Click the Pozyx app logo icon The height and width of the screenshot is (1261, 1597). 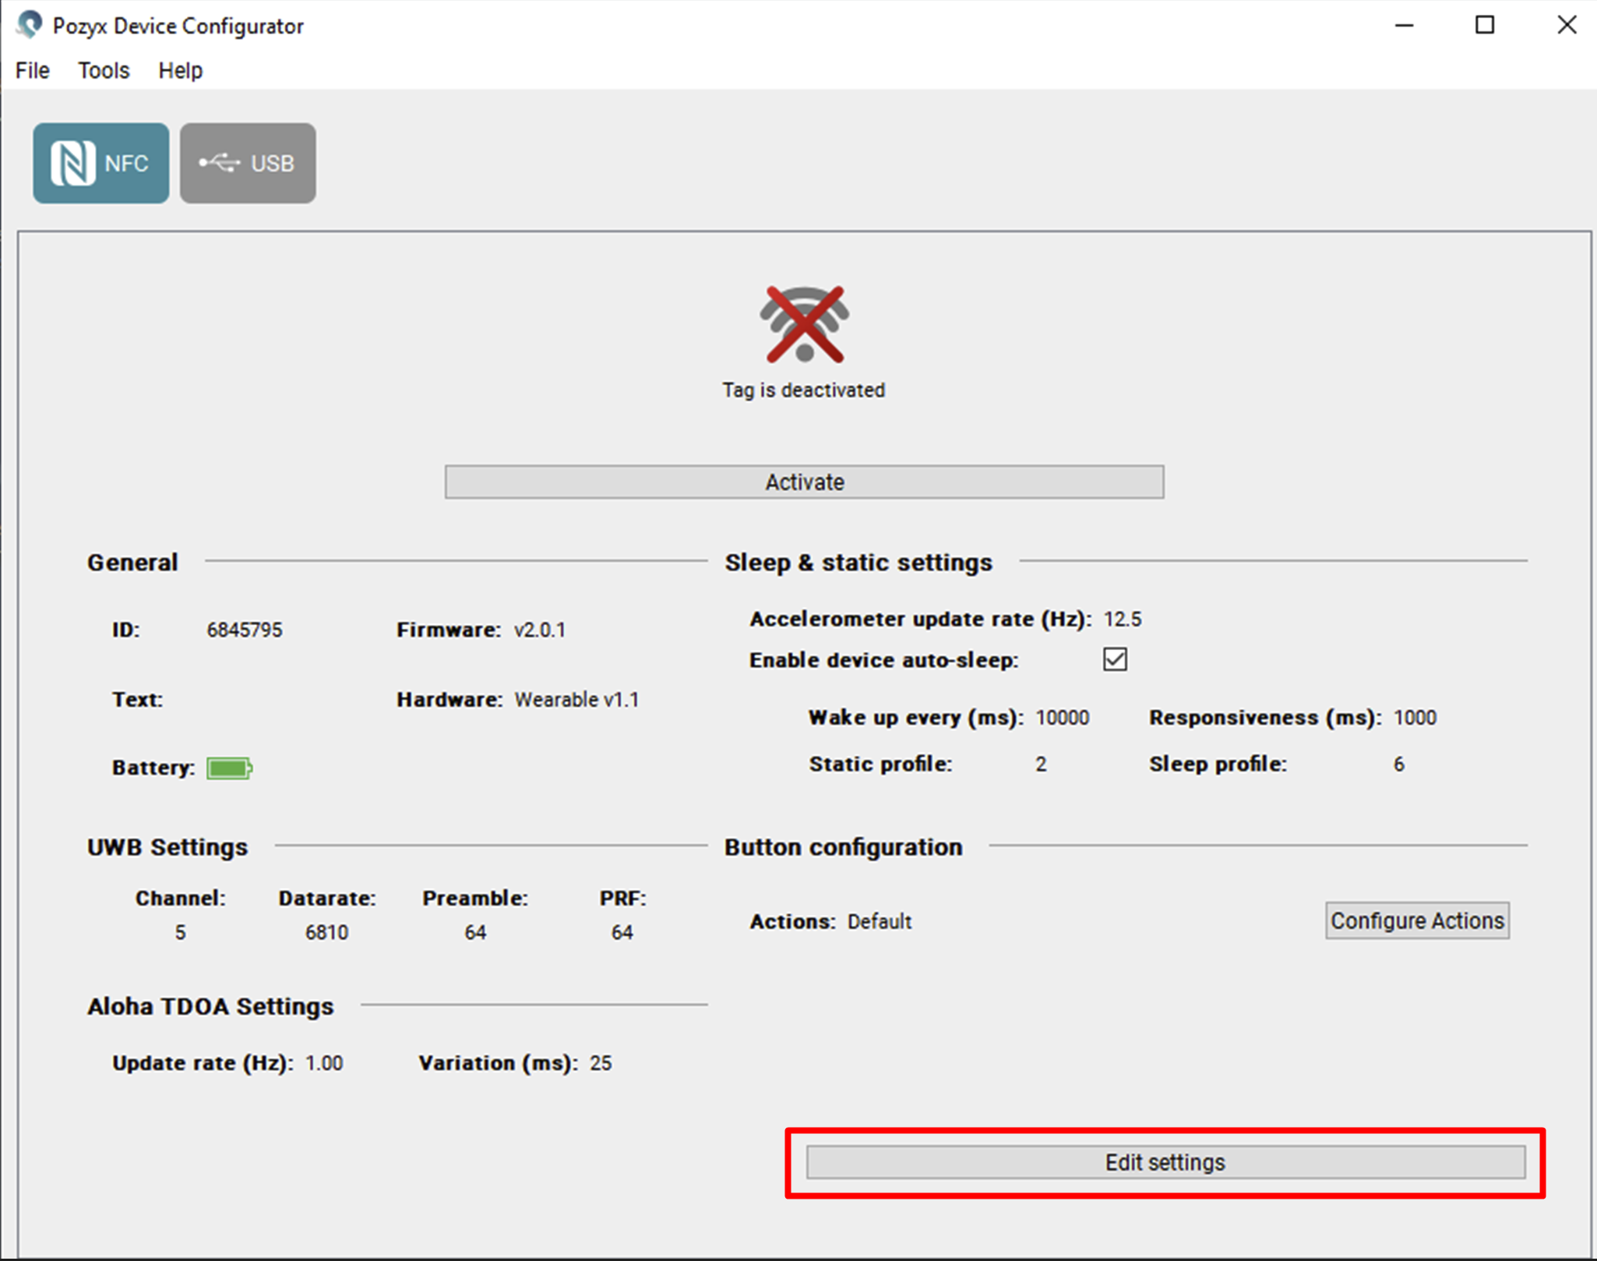[x=30, y=25]
